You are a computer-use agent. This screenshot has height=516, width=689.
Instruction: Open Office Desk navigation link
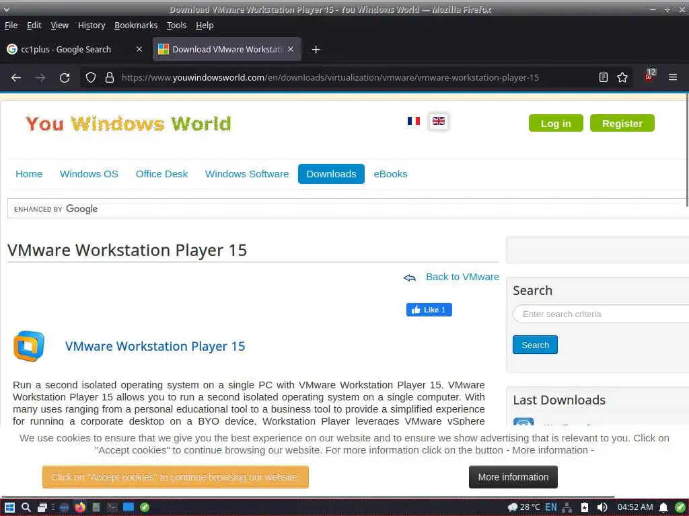(x=161, y=174)
